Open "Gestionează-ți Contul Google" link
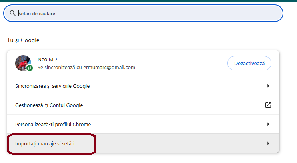The image size is (297, 163). coord(49,105)
